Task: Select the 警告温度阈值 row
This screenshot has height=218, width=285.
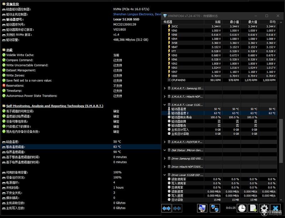Action: (x=81, y=147)
